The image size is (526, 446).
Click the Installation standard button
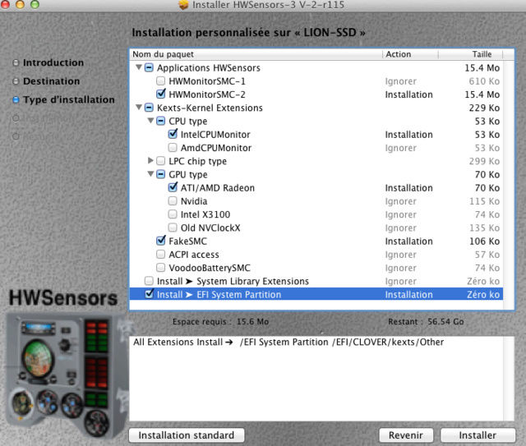click(187, 435)
